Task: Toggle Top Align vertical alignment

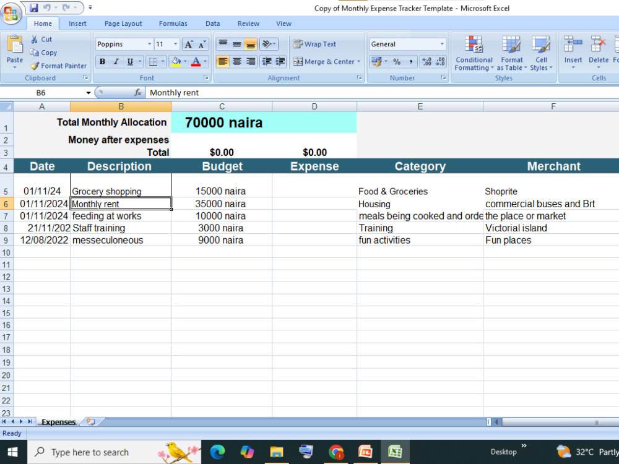Action: pos(223,44)
